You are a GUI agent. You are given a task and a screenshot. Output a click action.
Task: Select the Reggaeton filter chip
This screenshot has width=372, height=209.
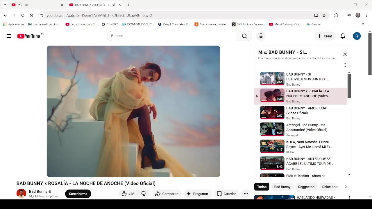click(x=306, y=187)
